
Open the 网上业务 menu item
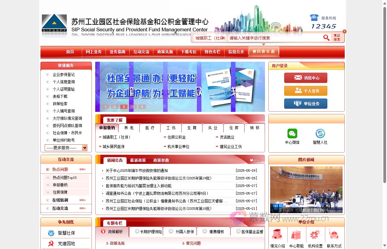[94, 52]
